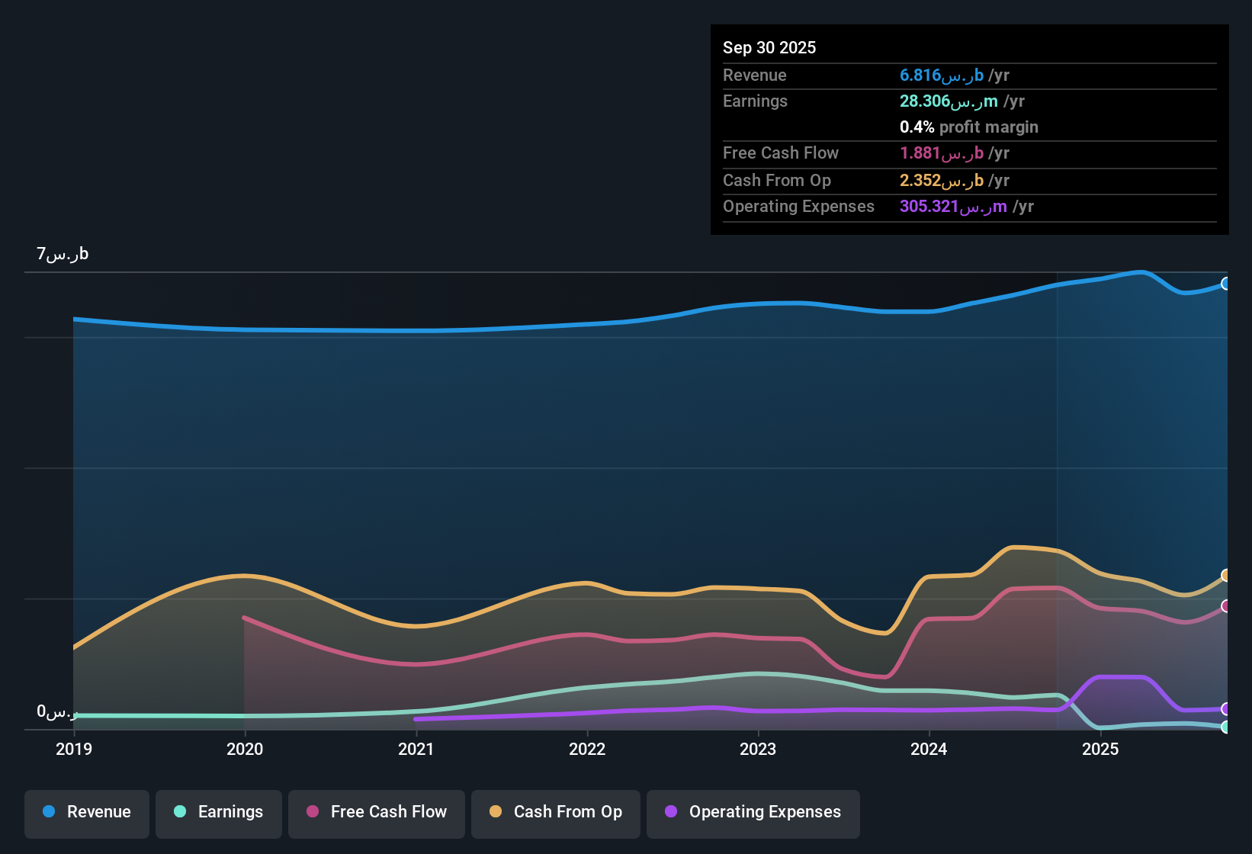Viewport: 1252px width, 854px height.
Task: Select the orange Cash From Op chart endpoint marker
Action: coord(1226,575)
